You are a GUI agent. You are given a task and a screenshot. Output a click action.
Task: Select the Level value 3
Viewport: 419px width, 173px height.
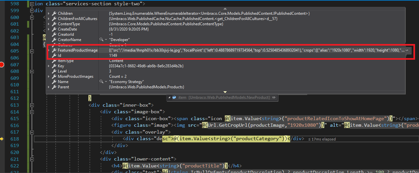tap(110, 71)
